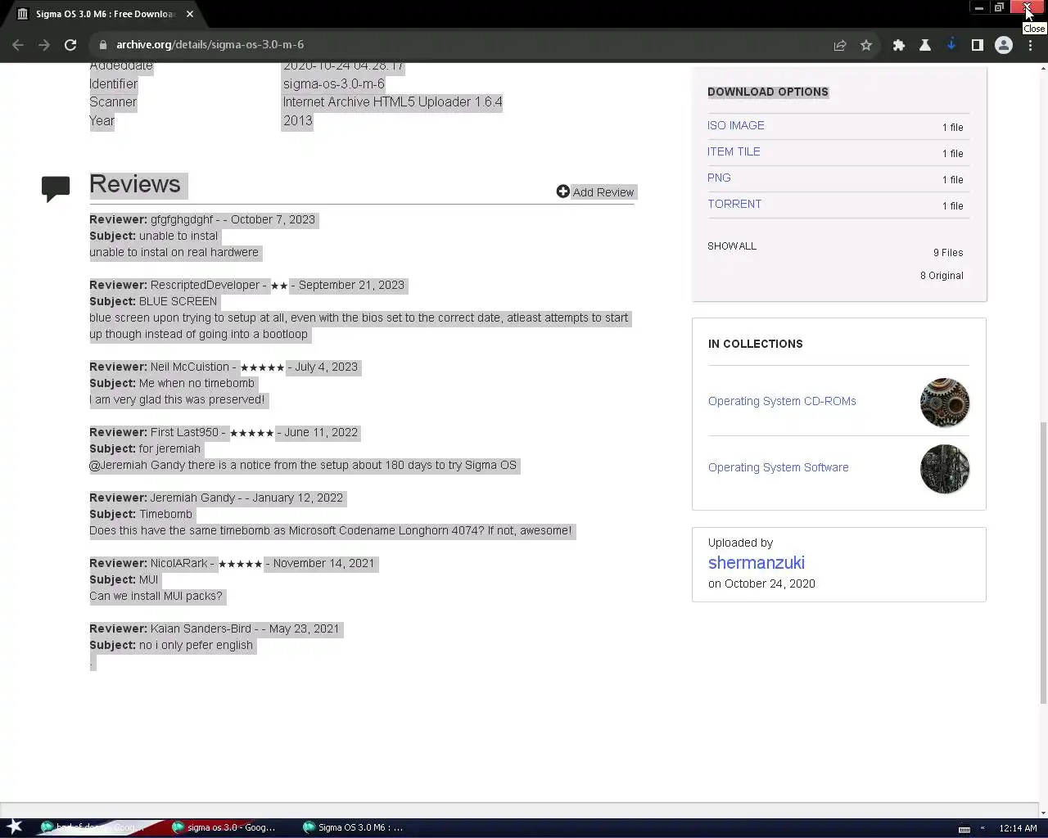Open the Extensions puzzle icon

point(899,45)
